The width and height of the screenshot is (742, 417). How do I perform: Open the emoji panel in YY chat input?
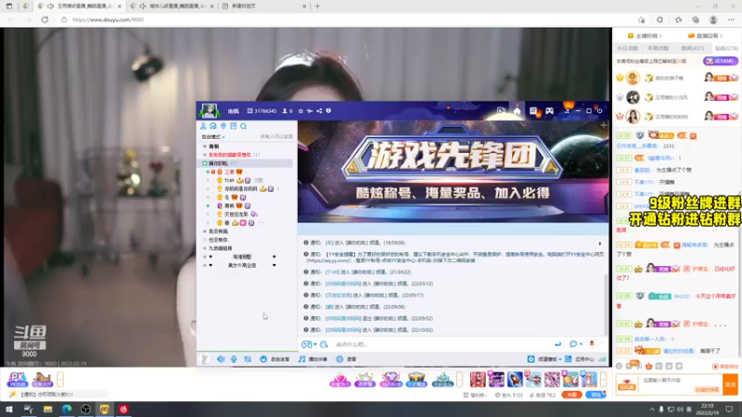[x=307, y=345]
